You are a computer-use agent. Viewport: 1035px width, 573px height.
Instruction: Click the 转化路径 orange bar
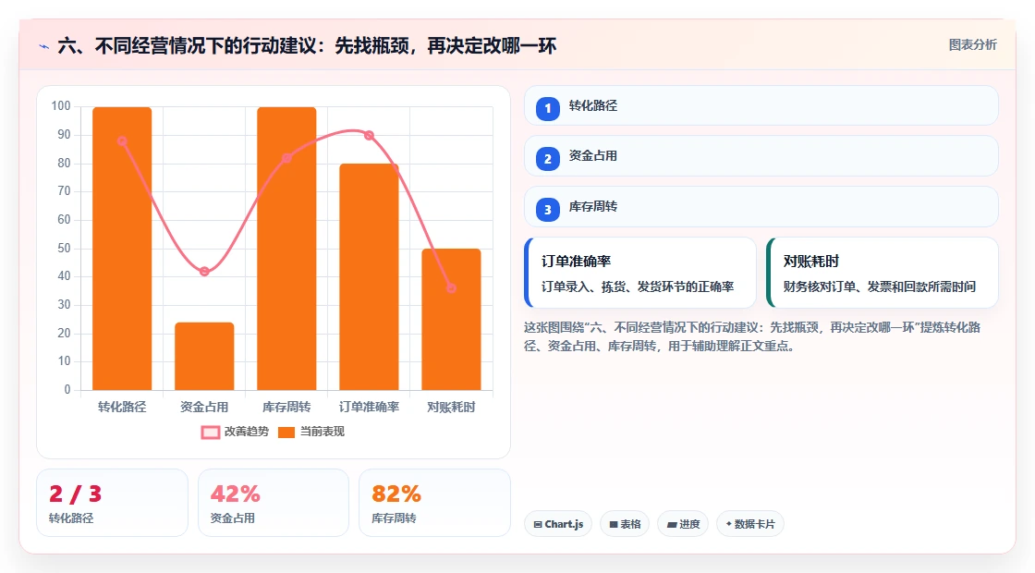click(x=122, y=249)
